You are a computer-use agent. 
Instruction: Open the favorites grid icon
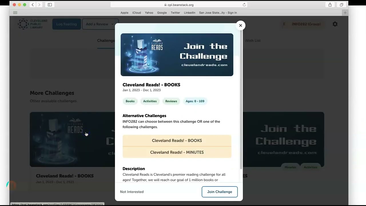click(x=15, y=13)
